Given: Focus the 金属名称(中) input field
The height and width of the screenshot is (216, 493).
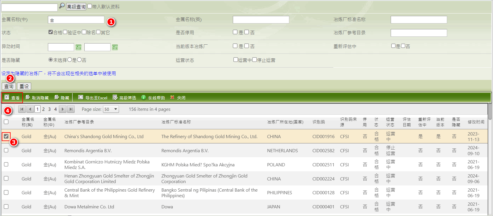Looking at the screenshot, I should [76, 20].
